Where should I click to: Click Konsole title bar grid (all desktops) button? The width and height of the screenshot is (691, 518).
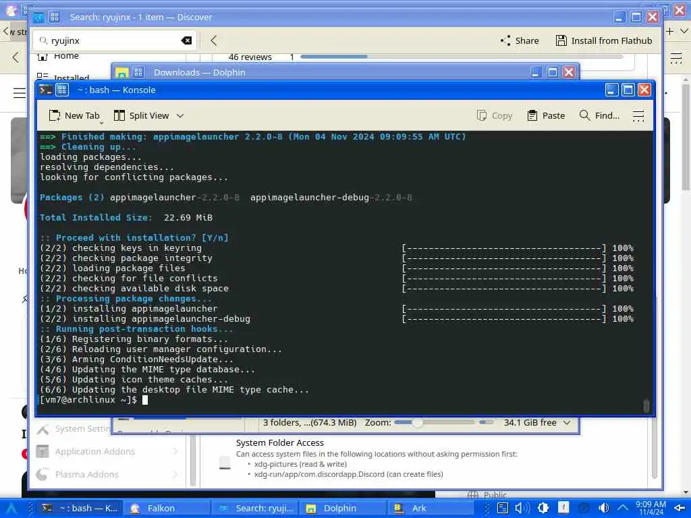62,90
